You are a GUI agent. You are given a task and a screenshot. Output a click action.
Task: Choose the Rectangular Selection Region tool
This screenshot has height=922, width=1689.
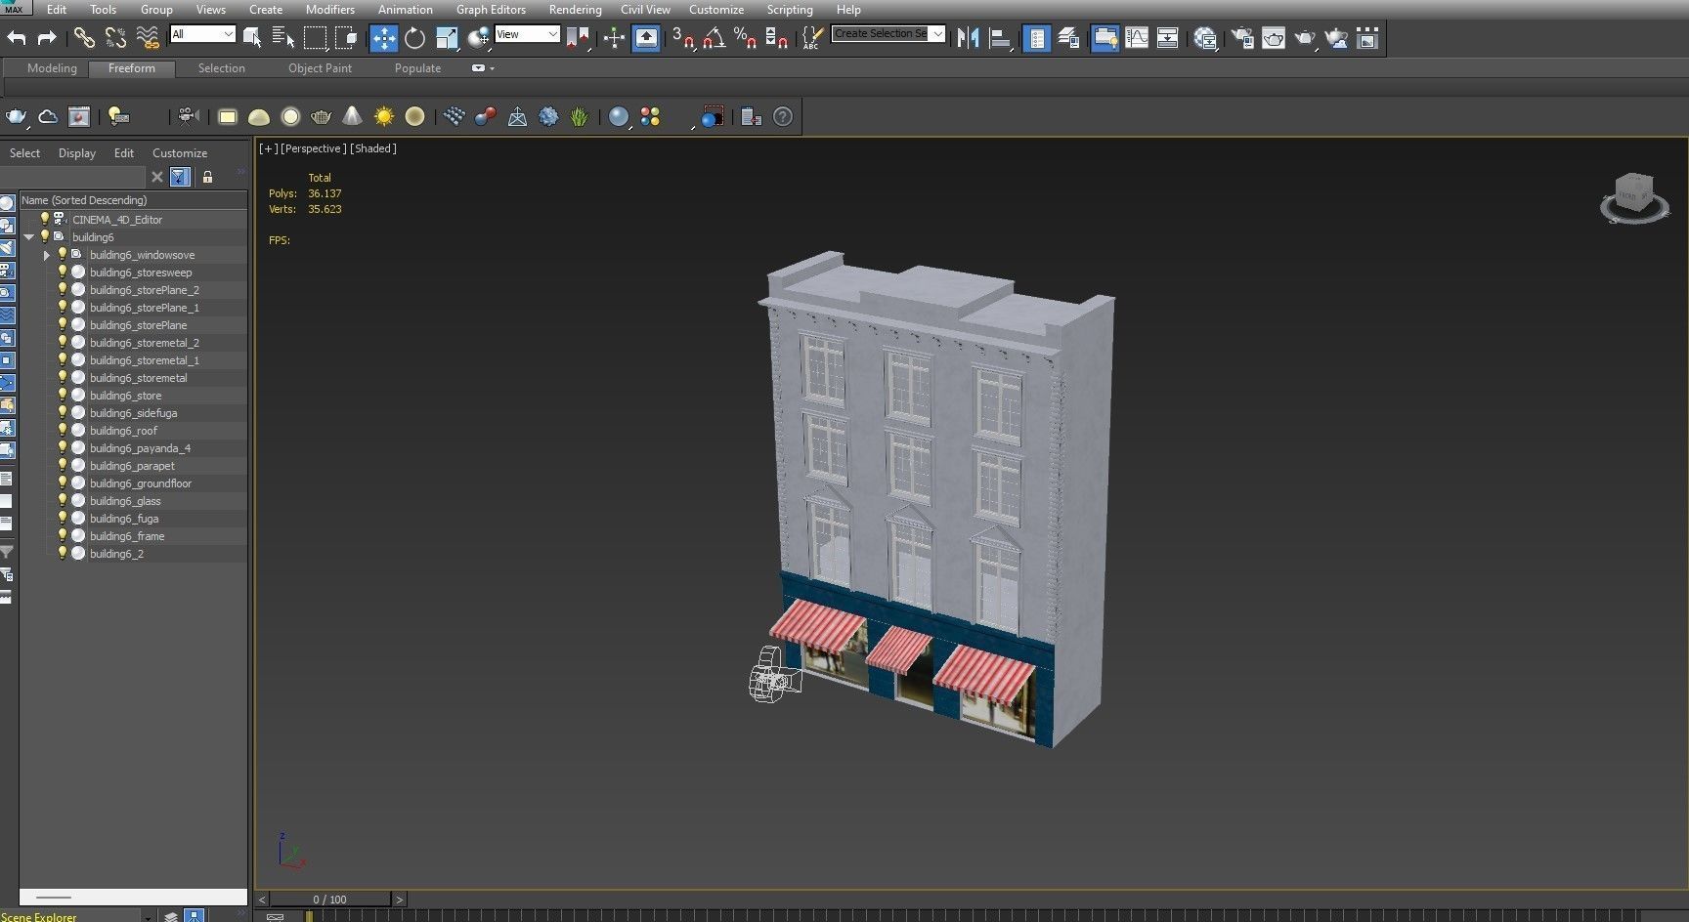pyautogui.click(x=315, y=38)
